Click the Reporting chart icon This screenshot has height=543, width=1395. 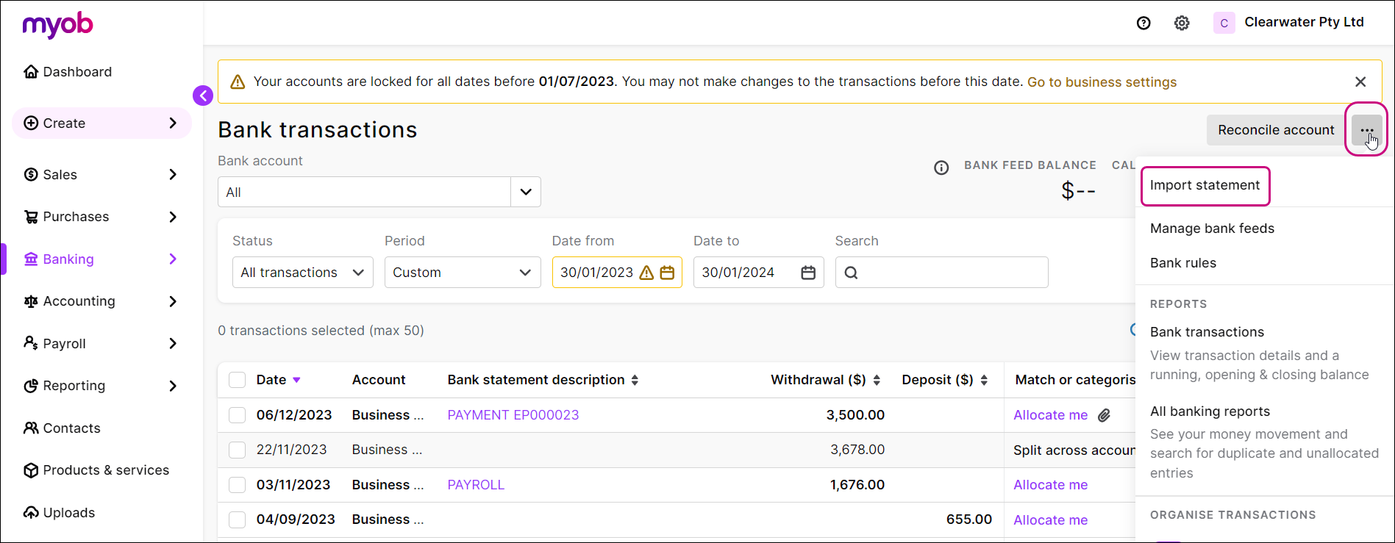click(31, 386)
